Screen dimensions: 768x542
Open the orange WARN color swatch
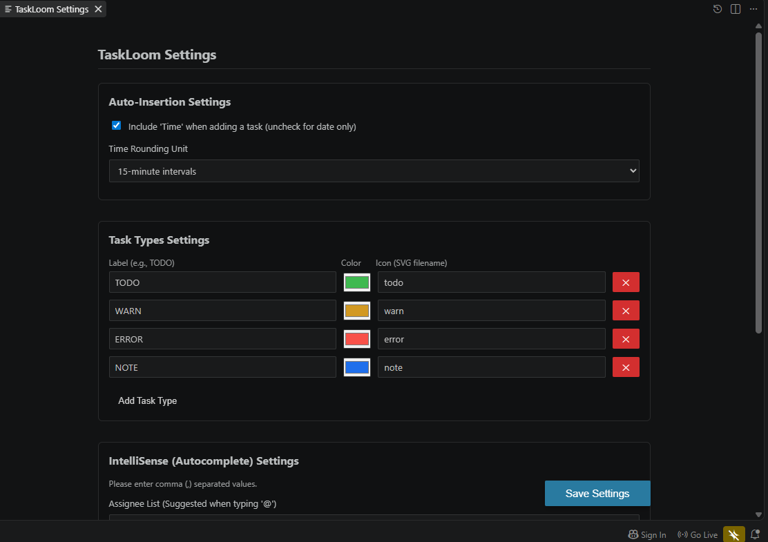pyautogui.click(x=356, y=311)
